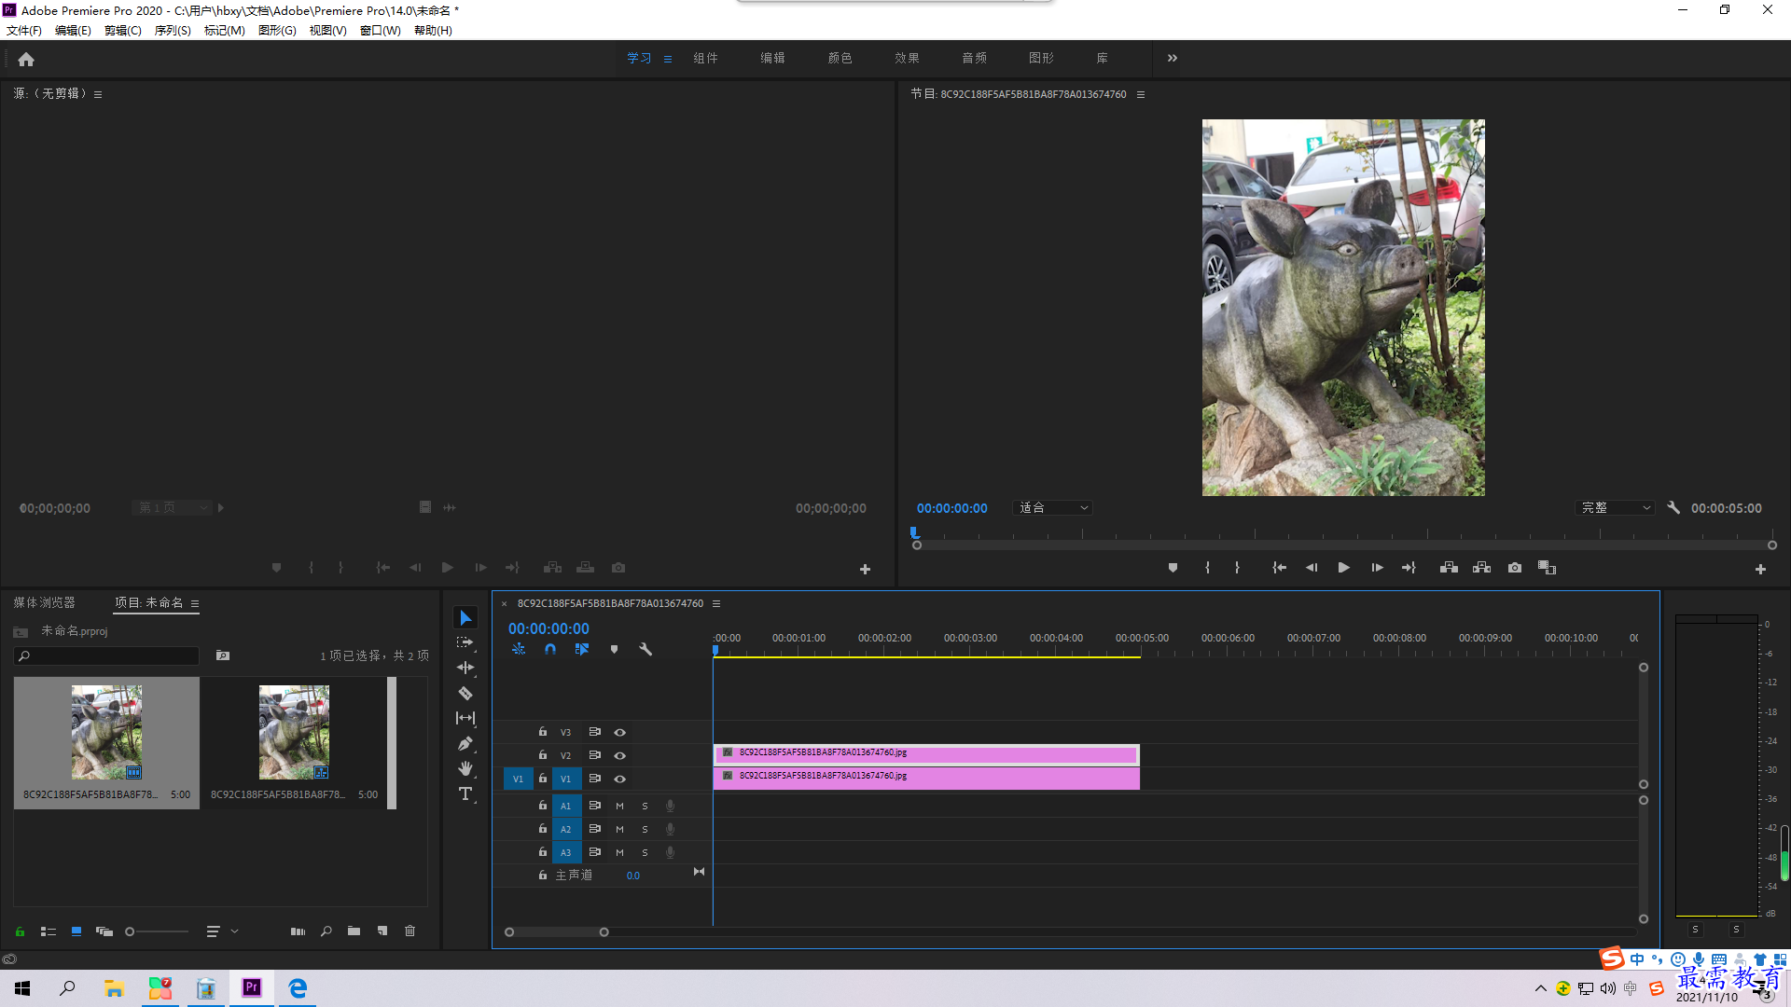Click Automate to Sequence icon
This screenshot has height=1007, width=1791.
pyautogui.click(x=298, y=931)
